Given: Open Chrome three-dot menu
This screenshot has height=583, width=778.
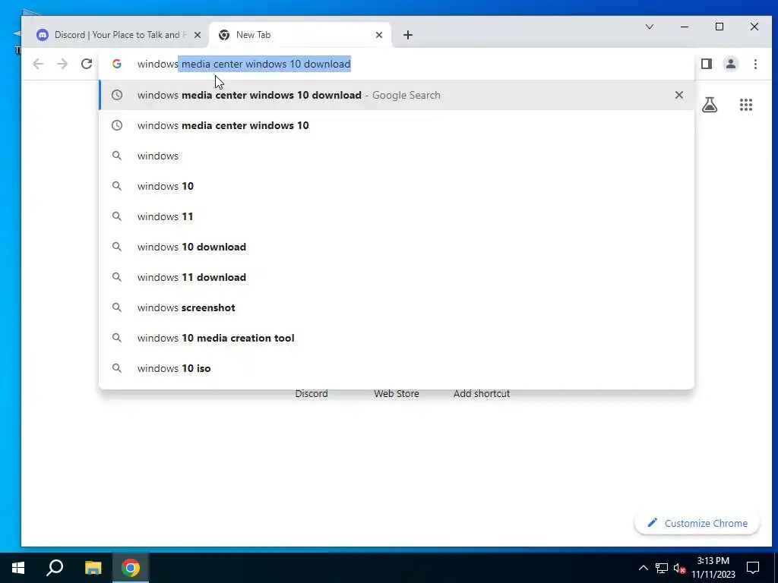Looking at the screenshot, I should pos(755,64).
